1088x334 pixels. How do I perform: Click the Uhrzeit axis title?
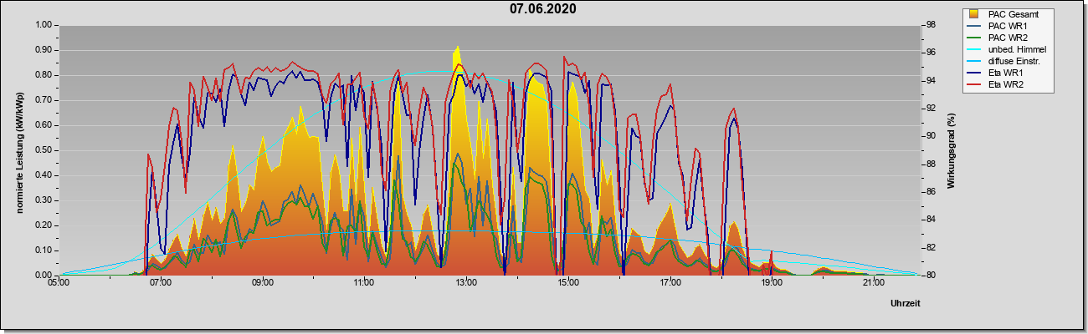pos(906,305)
